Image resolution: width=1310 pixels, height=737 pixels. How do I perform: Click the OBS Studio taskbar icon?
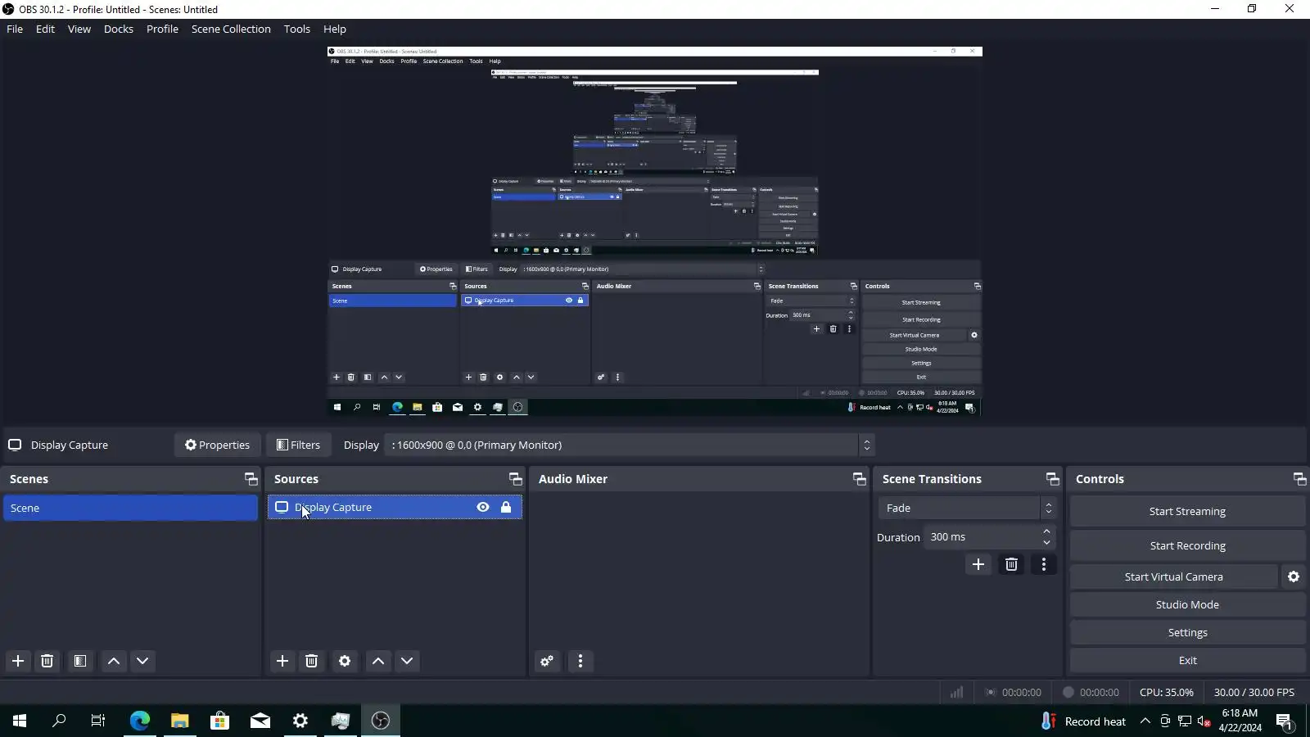tap(381, 721)
